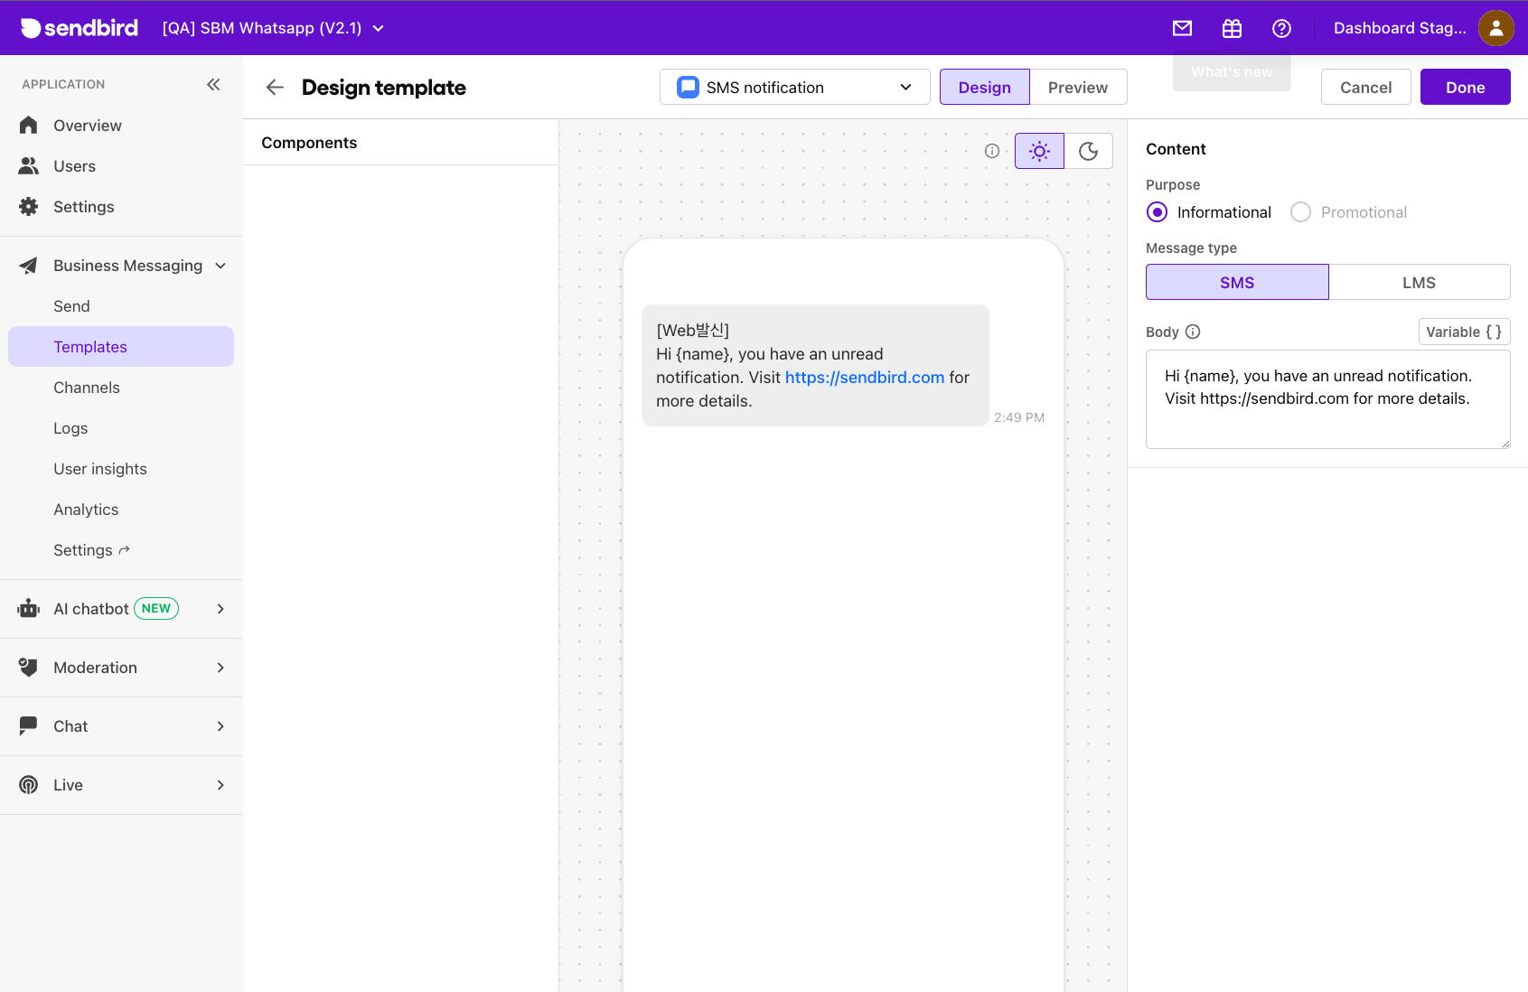The image size is (1528, 992).
Task: Click the NEW badge next to AI chatbot
Action: click(x=156, y=608)
